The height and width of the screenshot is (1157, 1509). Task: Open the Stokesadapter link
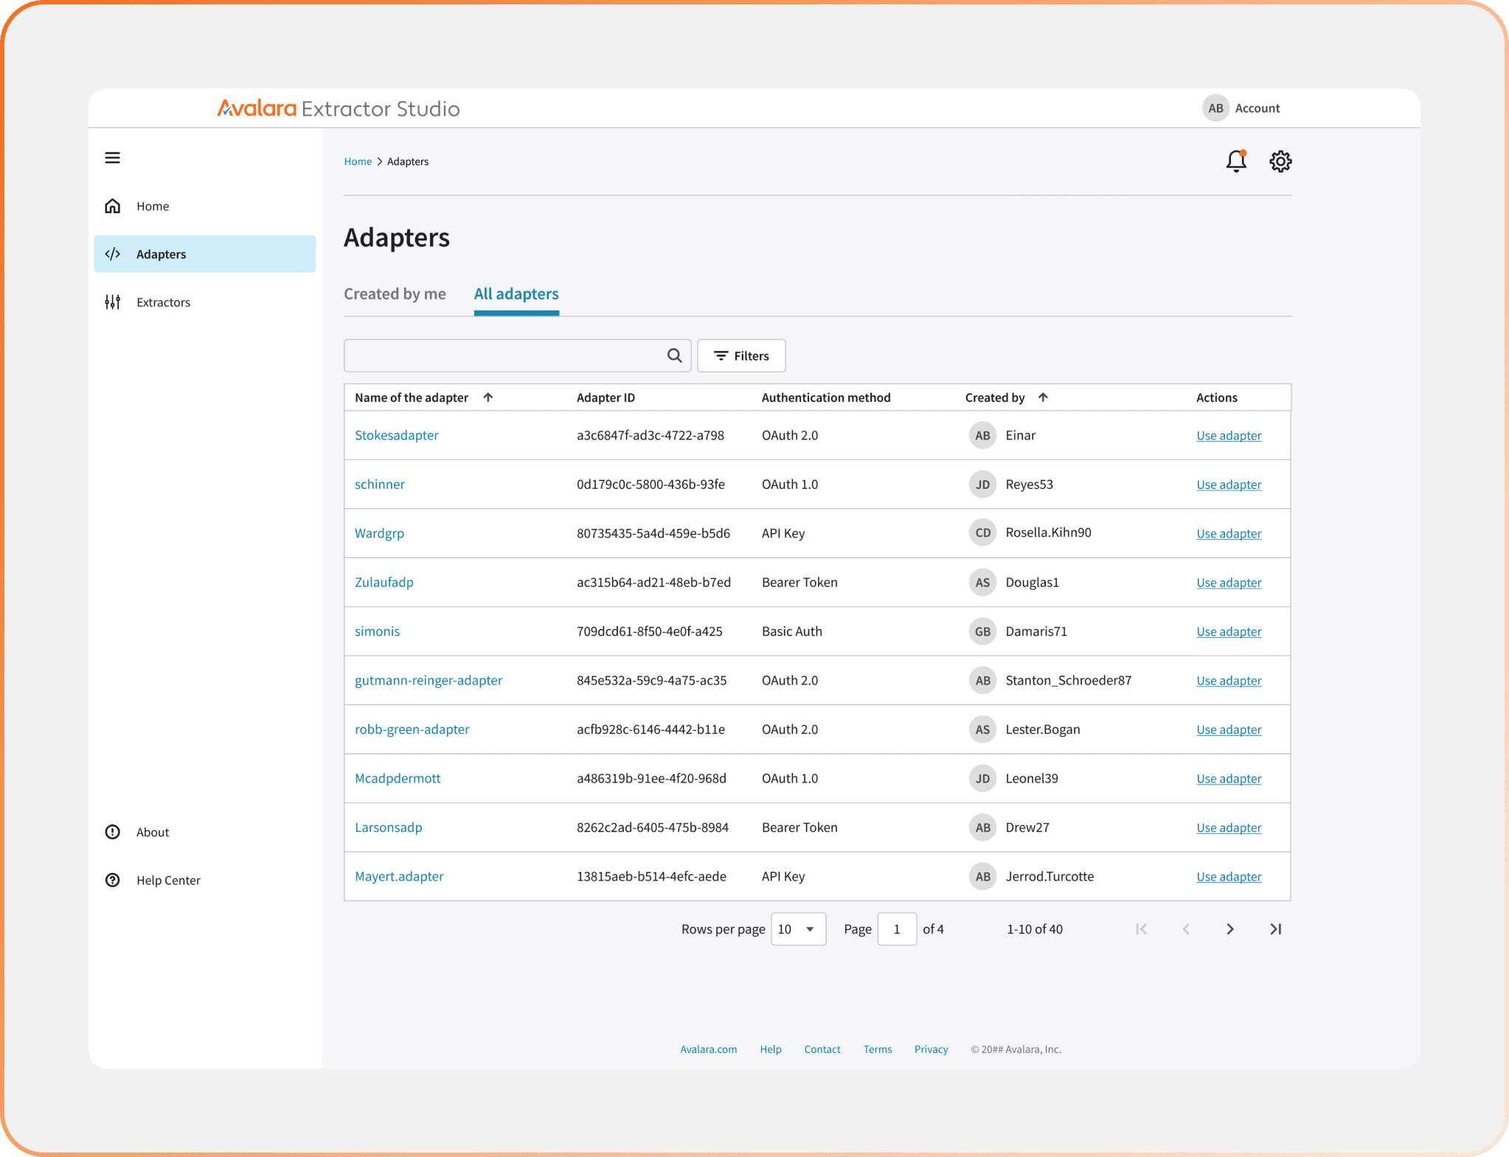[x=397, y=435]
